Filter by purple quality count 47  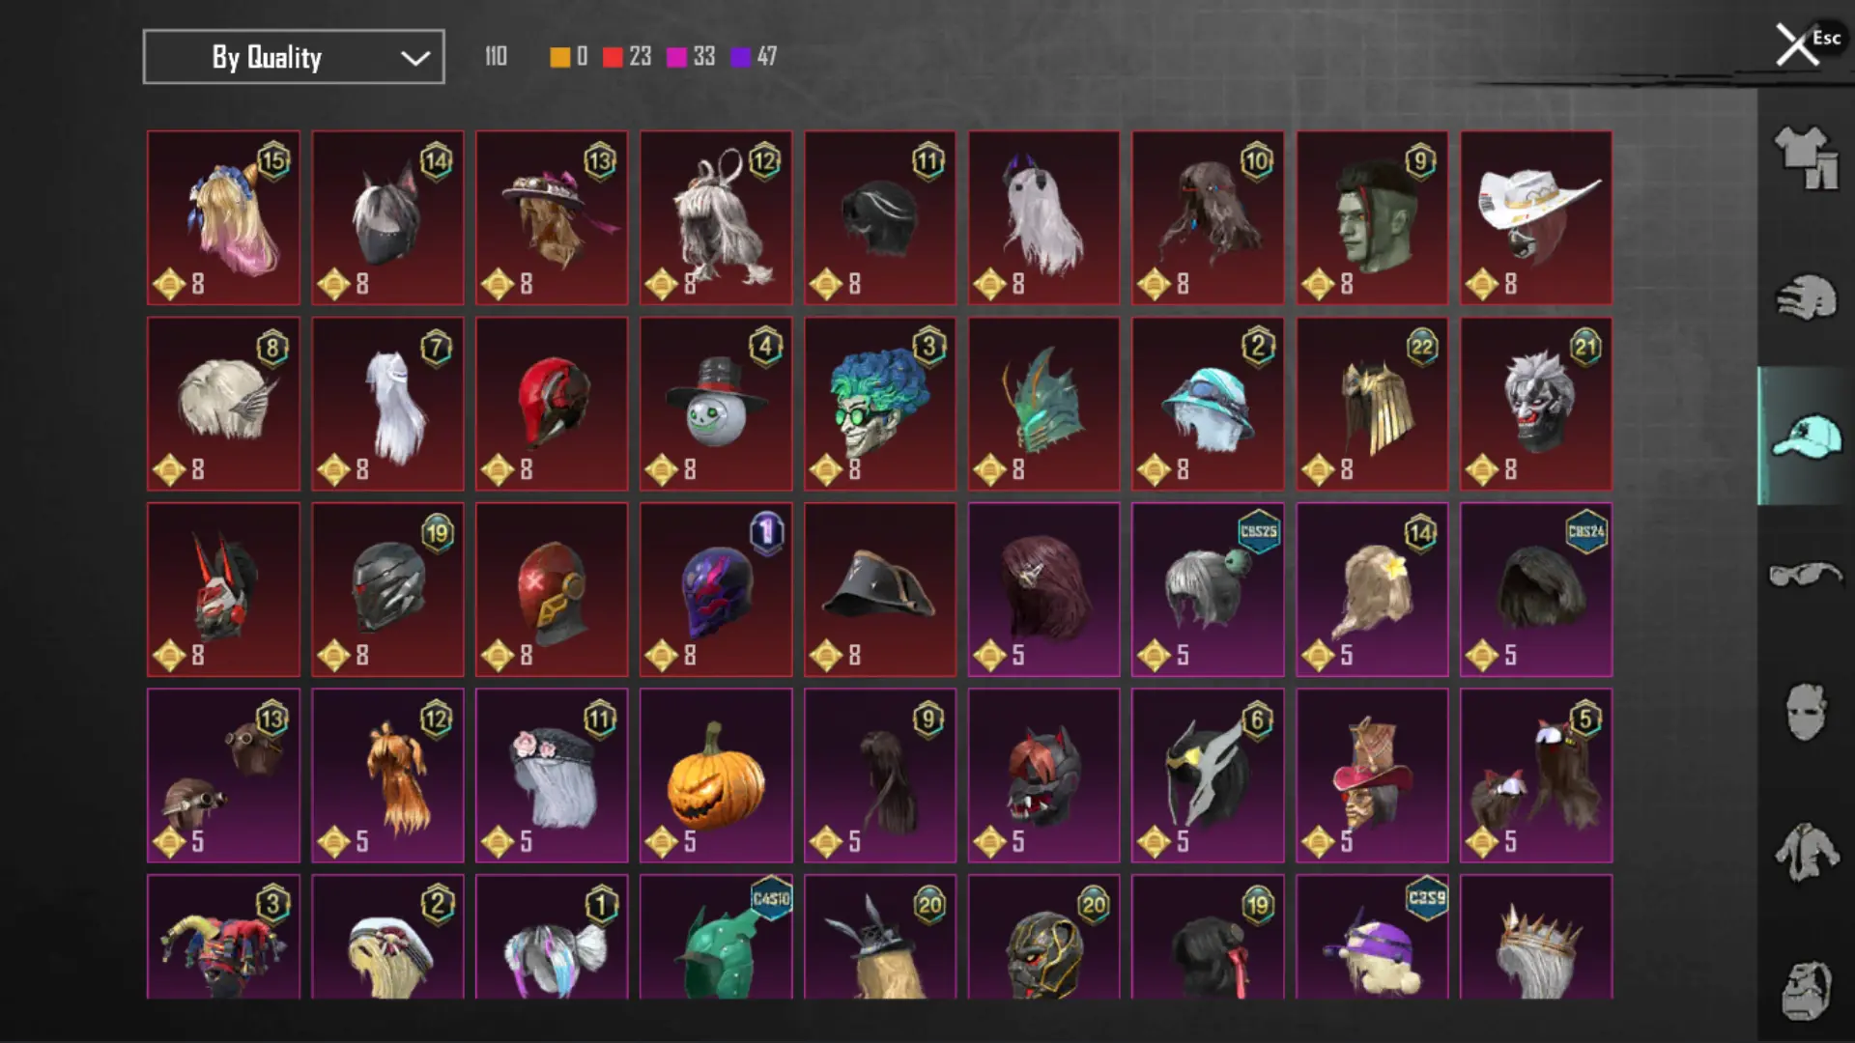pos(755,57)
